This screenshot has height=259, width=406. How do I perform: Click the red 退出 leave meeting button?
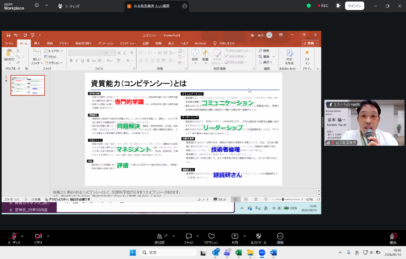click(393, 236)
